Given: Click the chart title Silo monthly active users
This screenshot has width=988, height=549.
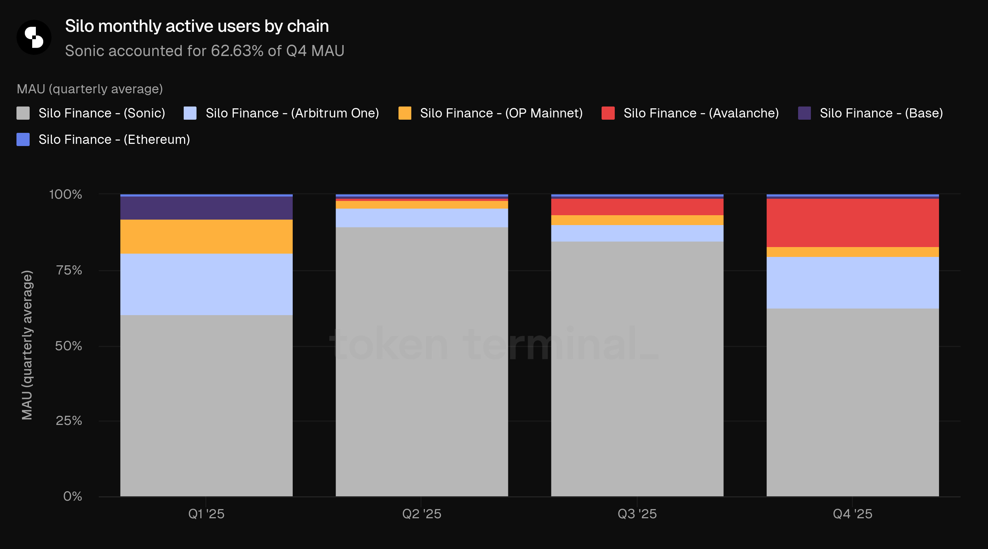Looking at the screenshot, I should coord(197,26).
